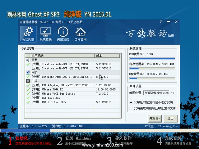Enable 安装完成后删除已解压驱动文件 checkbox

pyautogui.click(x=131, y=108)
